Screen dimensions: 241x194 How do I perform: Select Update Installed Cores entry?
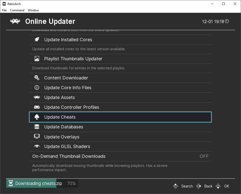[x=120, y=40]
